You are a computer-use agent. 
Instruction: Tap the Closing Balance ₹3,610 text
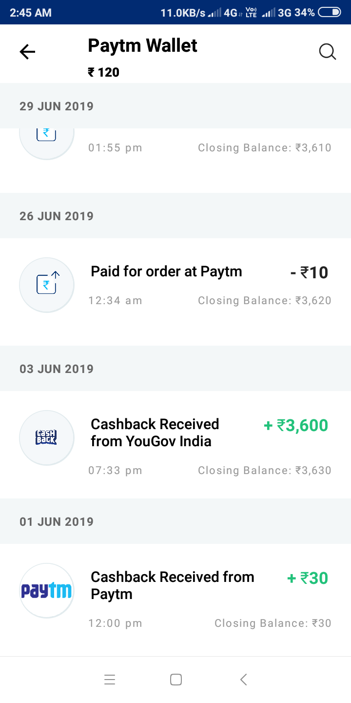click(x=264, y=148)
